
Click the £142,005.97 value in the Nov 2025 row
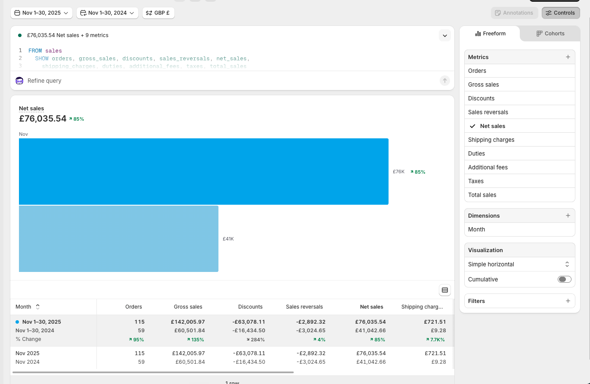tap(189, 353)
